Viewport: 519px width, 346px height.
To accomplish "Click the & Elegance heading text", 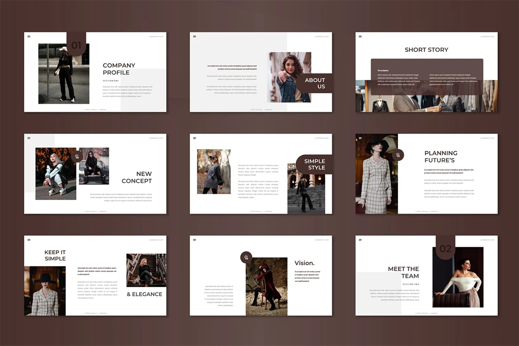I will pyautogui.click(x=144, y=294).
